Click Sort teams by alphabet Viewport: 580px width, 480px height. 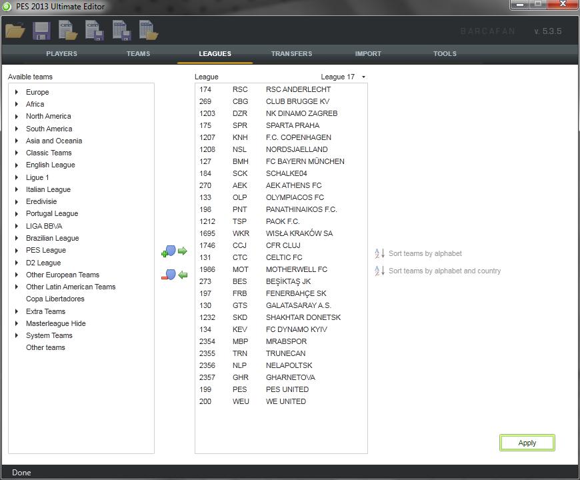coord(425,253)
